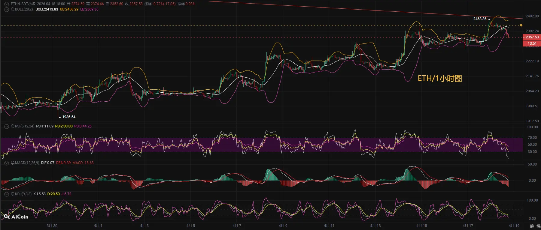Click the 2064.23 price axis label
The height and width of the screenshot is (230, 541).
pyautogui.click(x=532, y=91)
